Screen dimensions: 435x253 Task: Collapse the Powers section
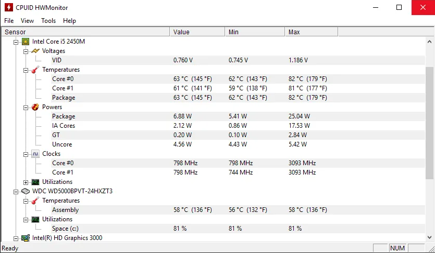pos(26,108)
